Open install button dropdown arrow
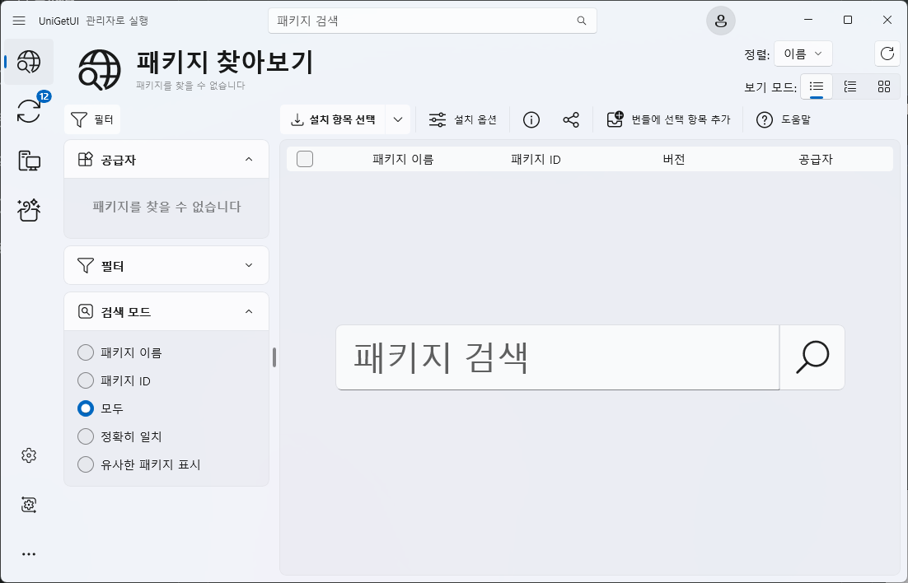908x583 pixels. [x=398, y=120]
